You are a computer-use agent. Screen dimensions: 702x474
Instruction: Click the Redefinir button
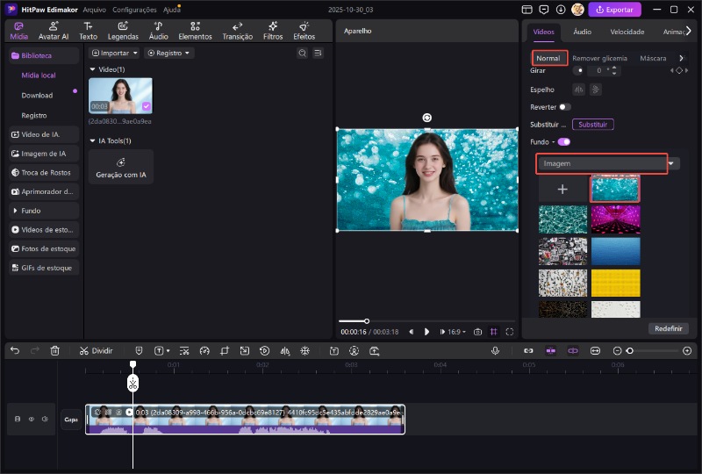tap(669, 328)
